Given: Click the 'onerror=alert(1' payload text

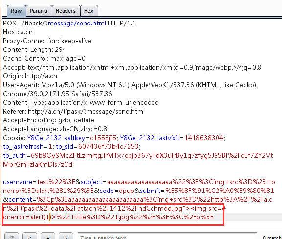Looking at the screenshot, I should pos(26,217).
